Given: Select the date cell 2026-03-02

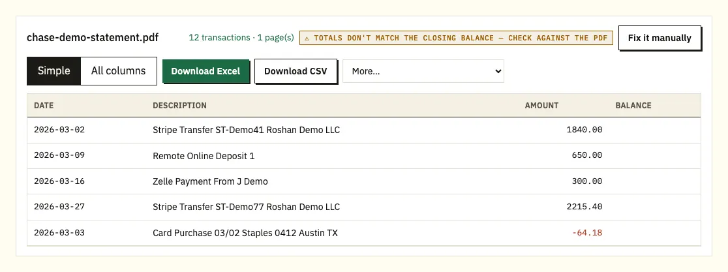Looking at the screenshot, I should point(59,130).
